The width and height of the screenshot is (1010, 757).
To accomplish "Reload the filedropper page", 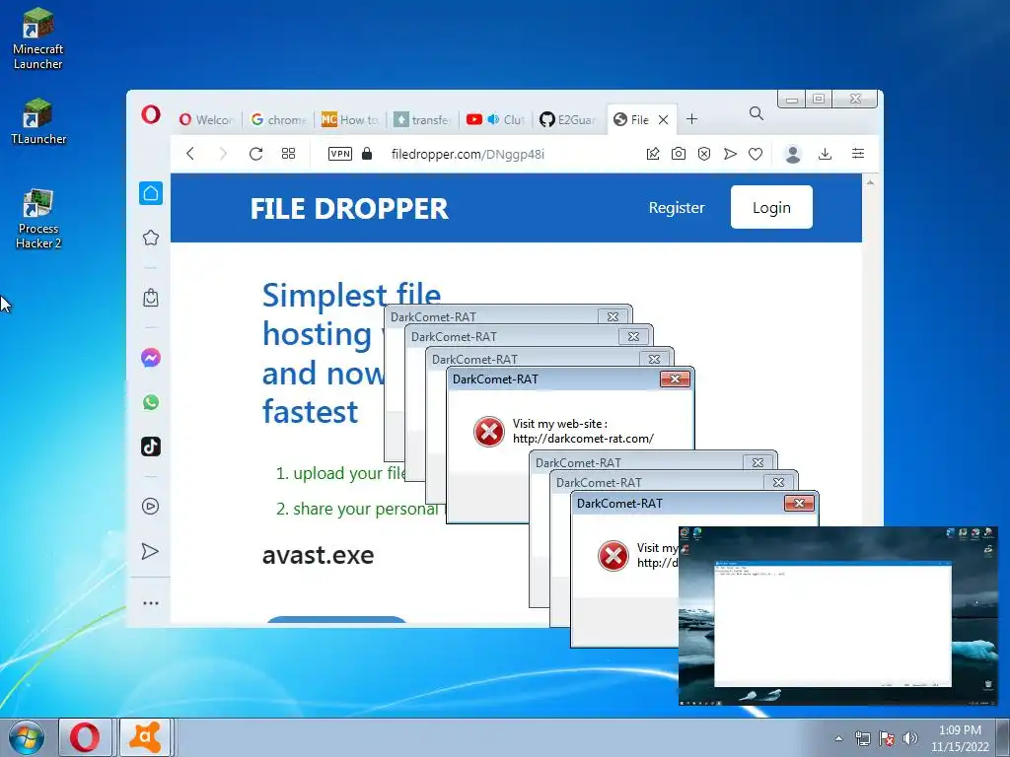I will click(255, 154).
